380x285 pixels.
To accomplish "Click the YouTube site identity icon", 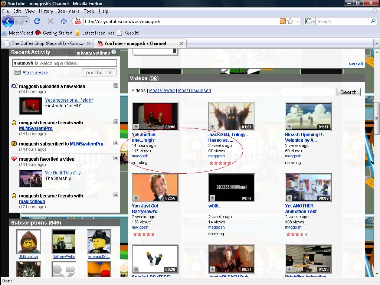I will pyautogui.click(x=78, y=21).
